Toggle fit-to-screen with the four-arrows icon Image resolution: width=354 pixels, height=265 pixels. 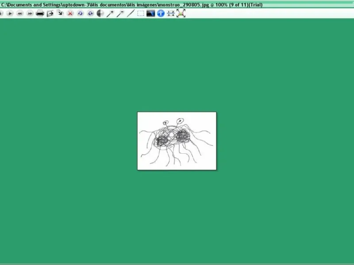[x=181, y=13]
